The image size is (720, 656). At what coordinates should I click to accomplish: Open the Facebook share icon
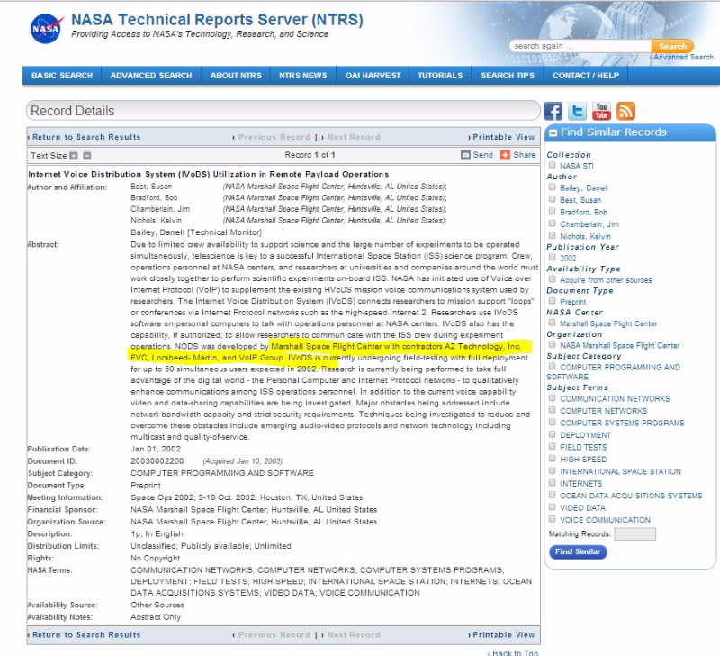tap(553, 111)
